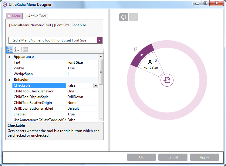Click the undo arrow button above the radial menu

coord(124,18)
